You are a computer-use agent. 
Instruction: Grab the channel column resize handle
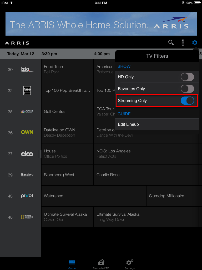(x=40, y=154)
